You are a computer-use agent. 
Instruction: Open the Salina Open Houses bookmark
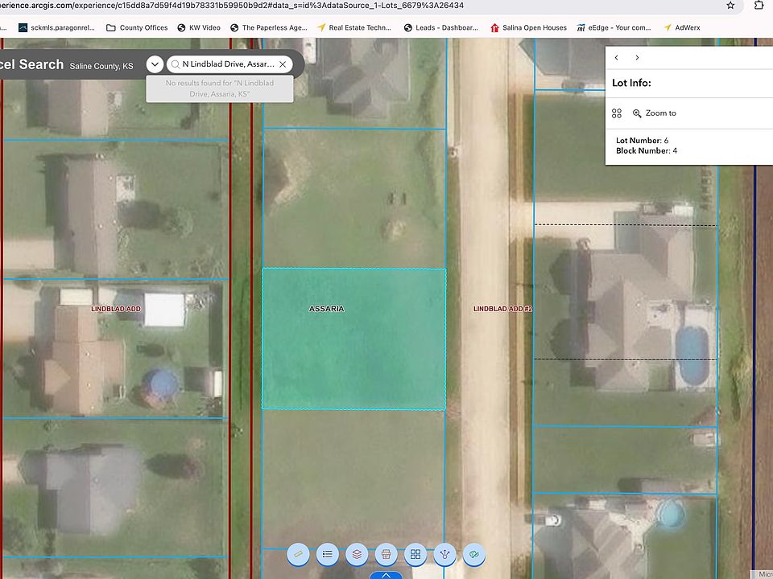528,27
